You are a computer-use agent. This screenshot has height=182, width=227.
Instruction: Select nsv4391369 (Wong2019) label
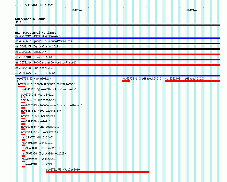[x=37, y=143]
